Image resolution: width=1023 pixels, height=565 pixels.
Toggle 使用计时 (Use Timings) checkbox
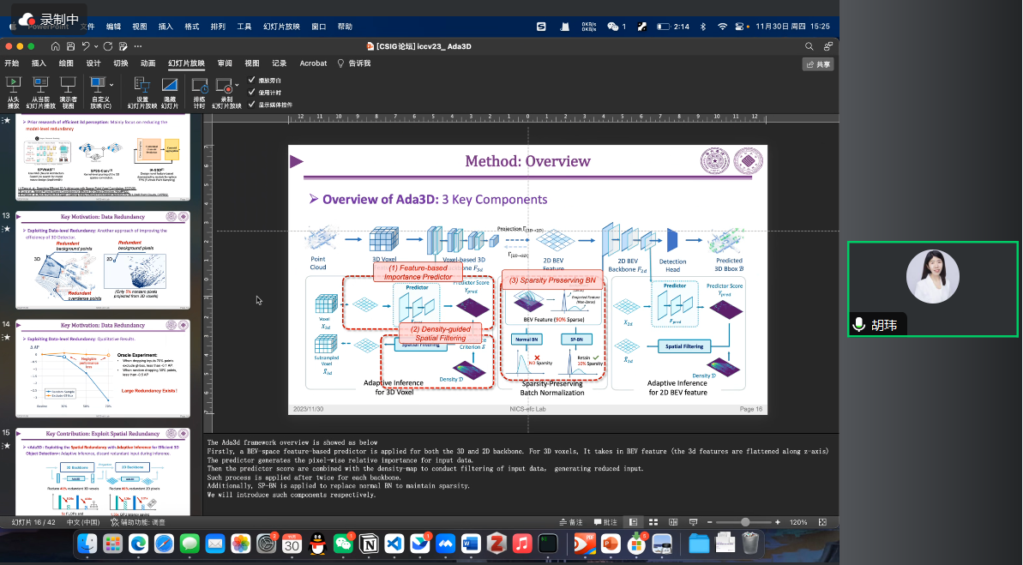pyautogui.click(x=252, y=92)
